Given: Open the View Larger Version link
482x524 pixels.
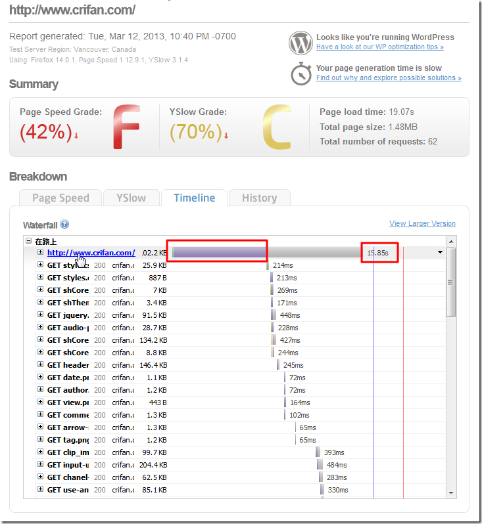Looking at the screenshot, I should tap(422, 223).
